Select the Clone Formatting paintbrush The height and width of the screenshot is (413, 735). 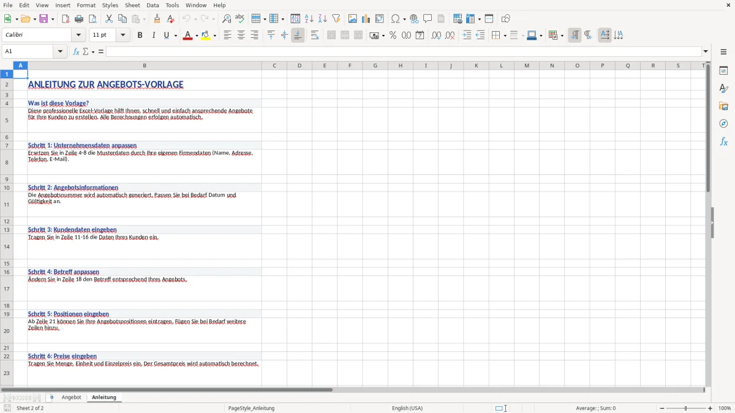pos(157,19)
